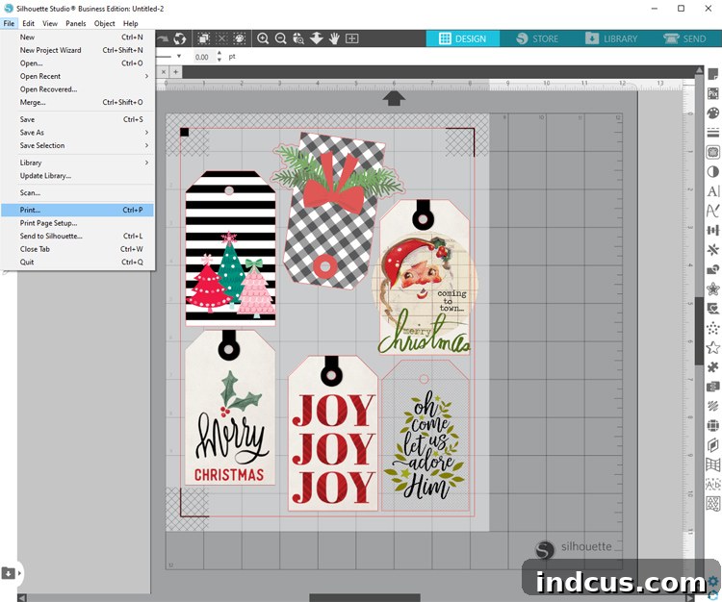The image size is (722, 602).
Task: Expand the Save As submenu
Action: pyautogui.click(x=77, y=133)
